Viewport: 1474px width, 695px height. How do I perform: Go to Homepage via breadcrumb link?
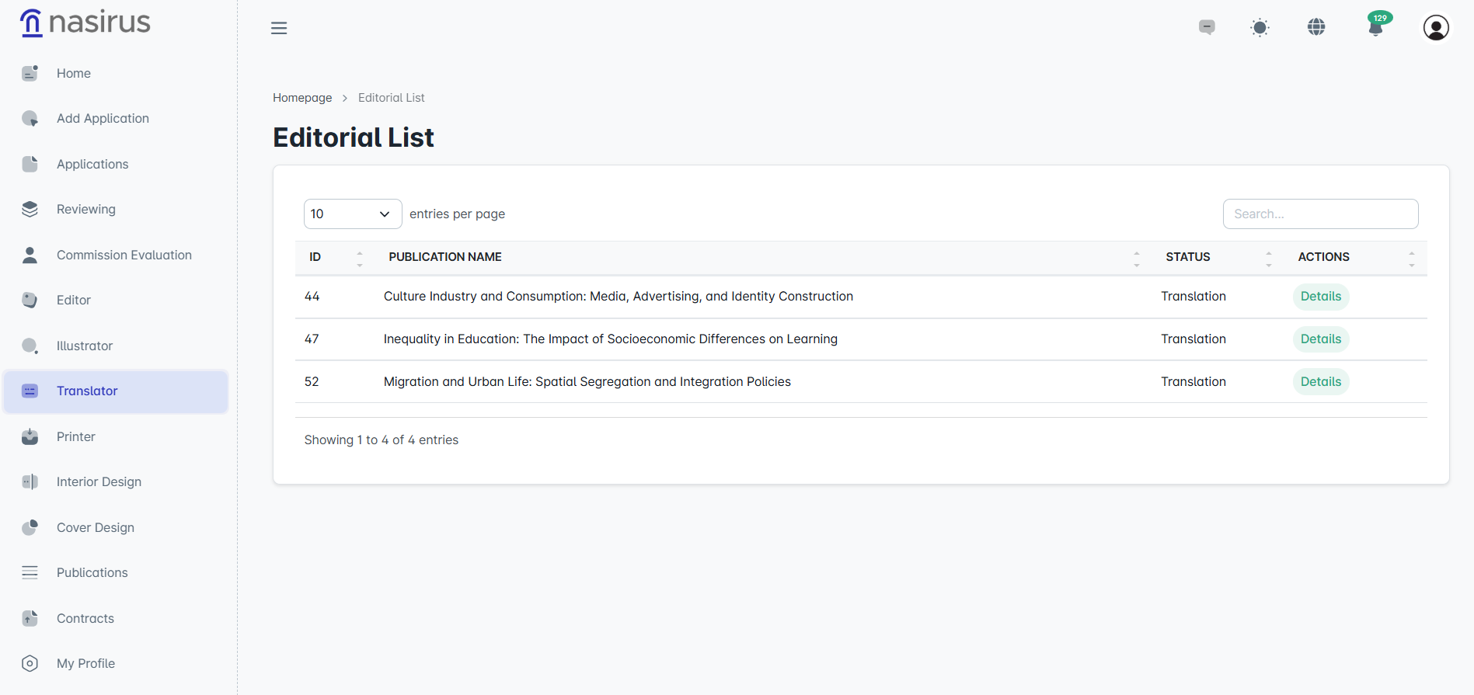(x=302, y=98)
